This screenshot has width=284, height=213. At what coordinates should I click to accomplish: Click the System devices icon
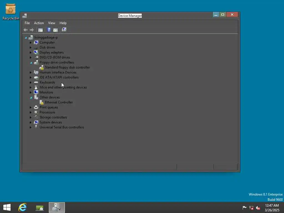point(36,122)
